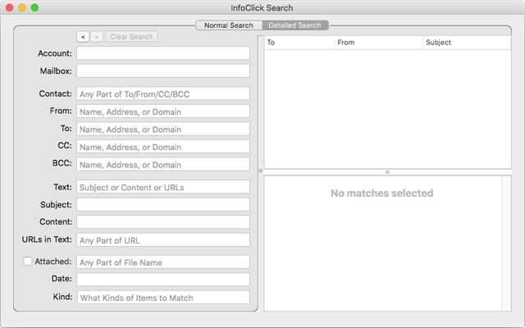Focus the Content input field
This screenshot has width=525, height=328.
point(163,222)
